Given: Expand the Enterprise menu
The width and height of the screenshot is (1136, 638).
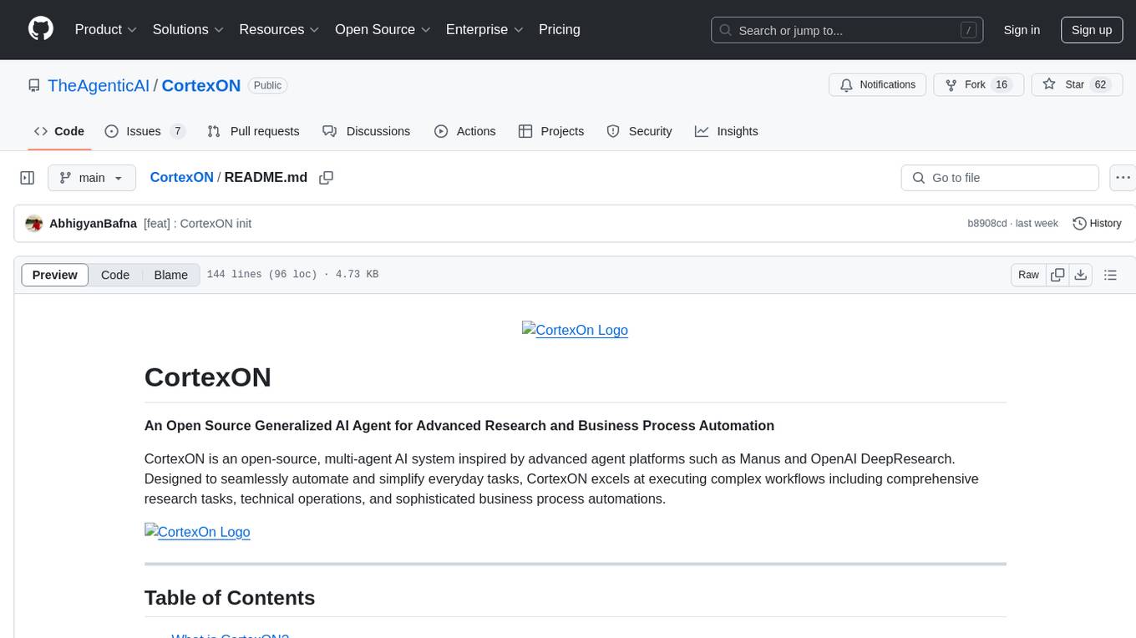Looking at the screenshot, I should 484,29.
